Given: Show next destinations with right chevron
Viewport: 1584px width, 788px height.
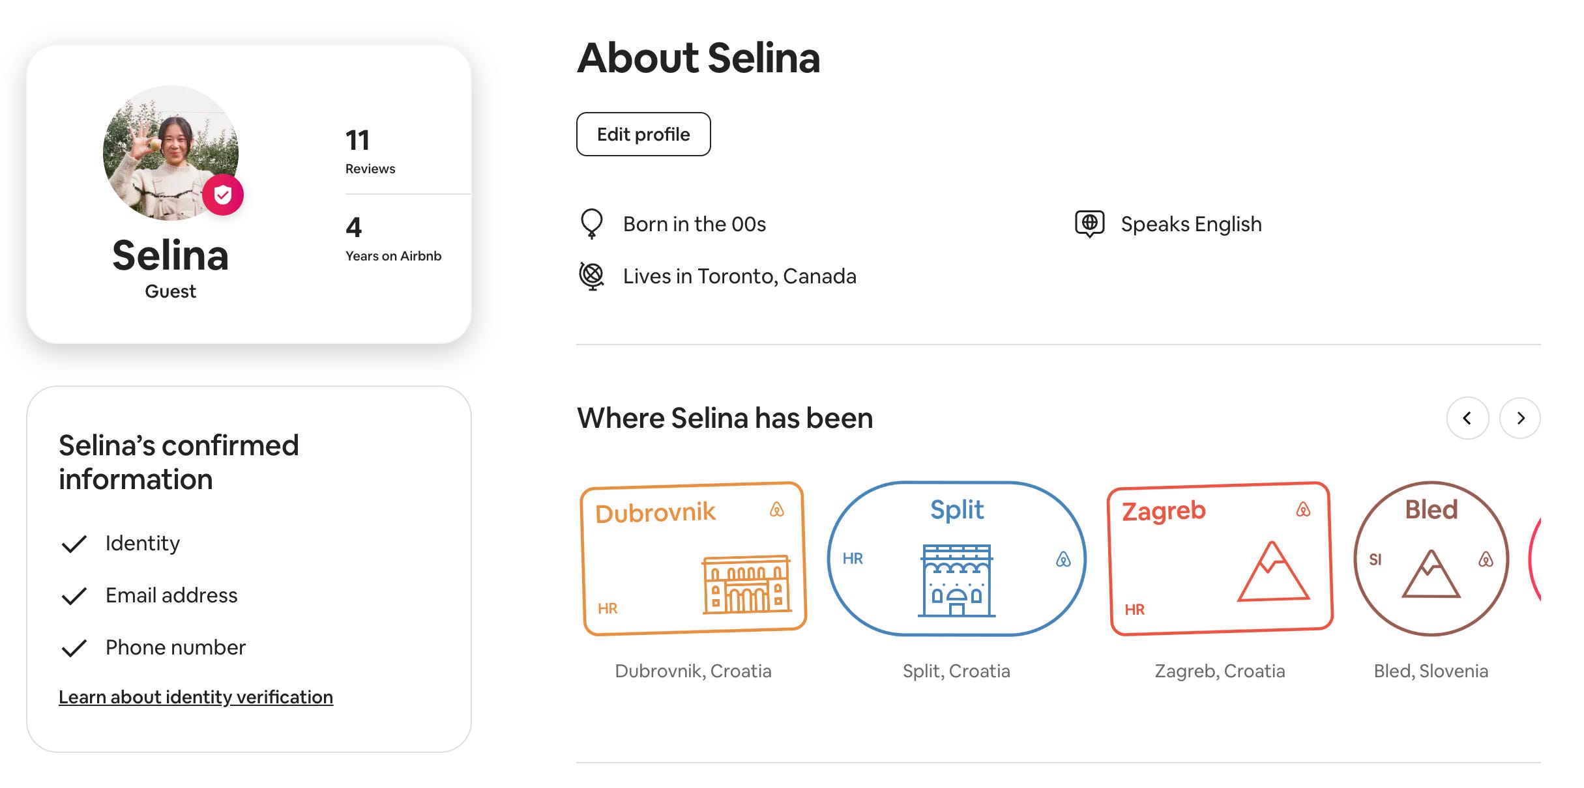Looking at the screenshot, I should point(1520,418).
